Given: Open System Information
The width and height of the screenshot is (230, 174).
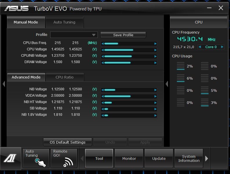Looking at the screenshot, I should click(x=189, y=158).
